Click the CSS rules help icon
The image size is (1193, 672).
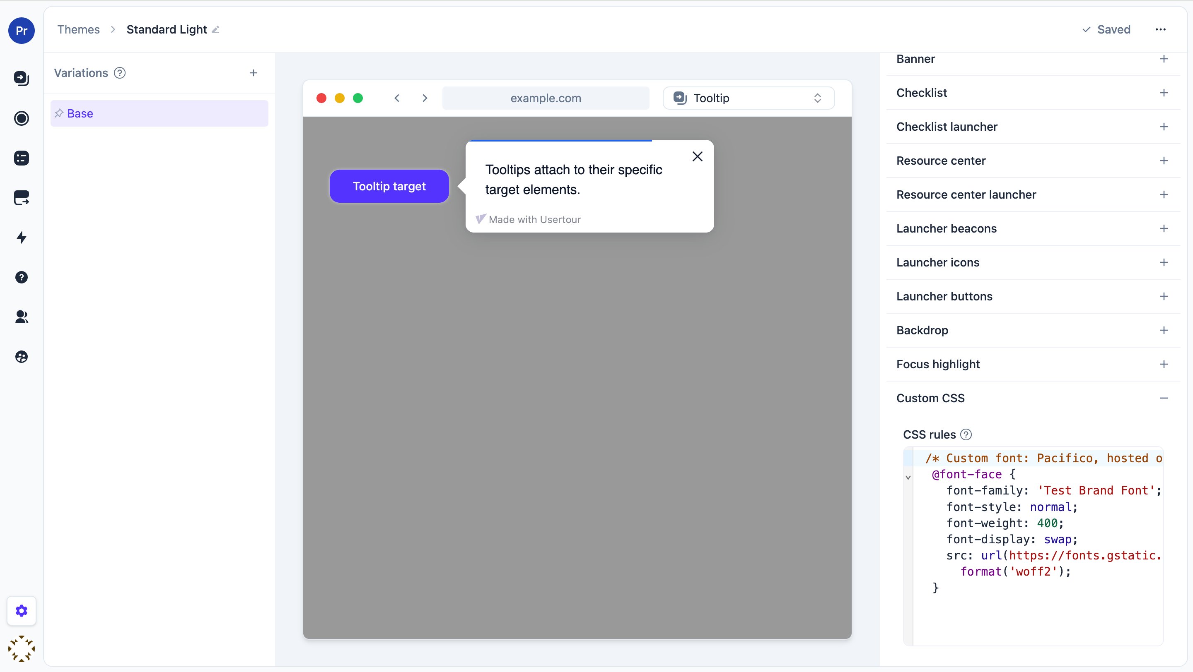click(966, 435)
